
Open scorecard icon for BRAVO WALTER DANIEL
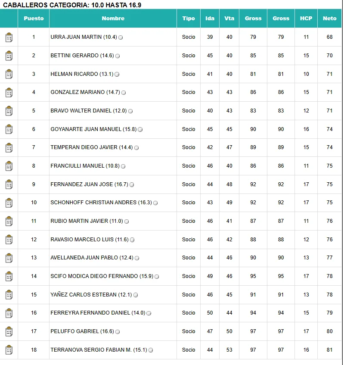[9, 111]
